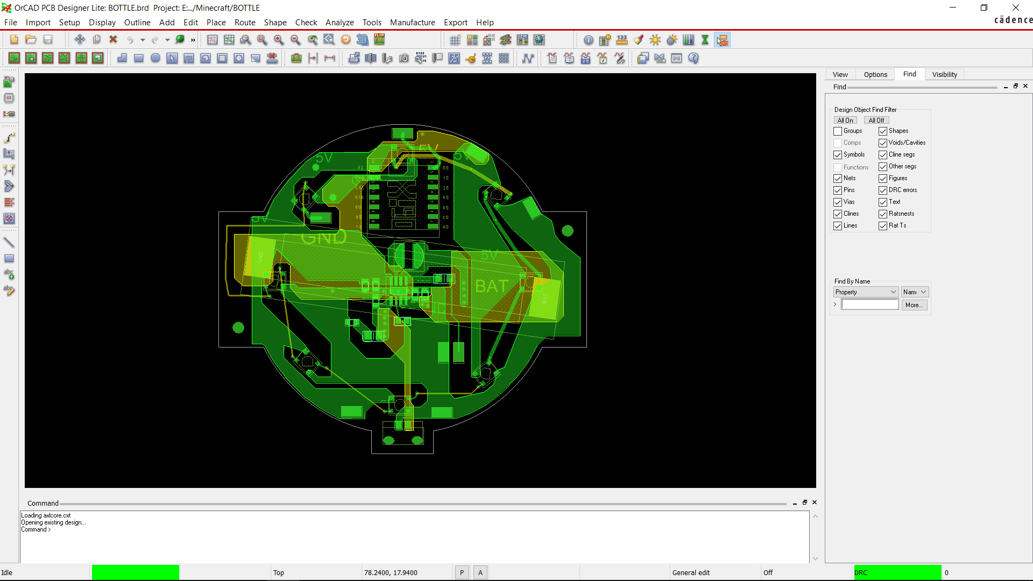Click the Copy icon in the toolbar
The width and height of the screenshot is (1033, 581).
(97, 39)
